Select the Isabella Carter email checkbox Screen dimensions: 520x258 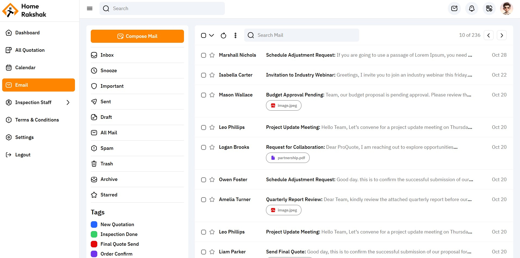204,75
